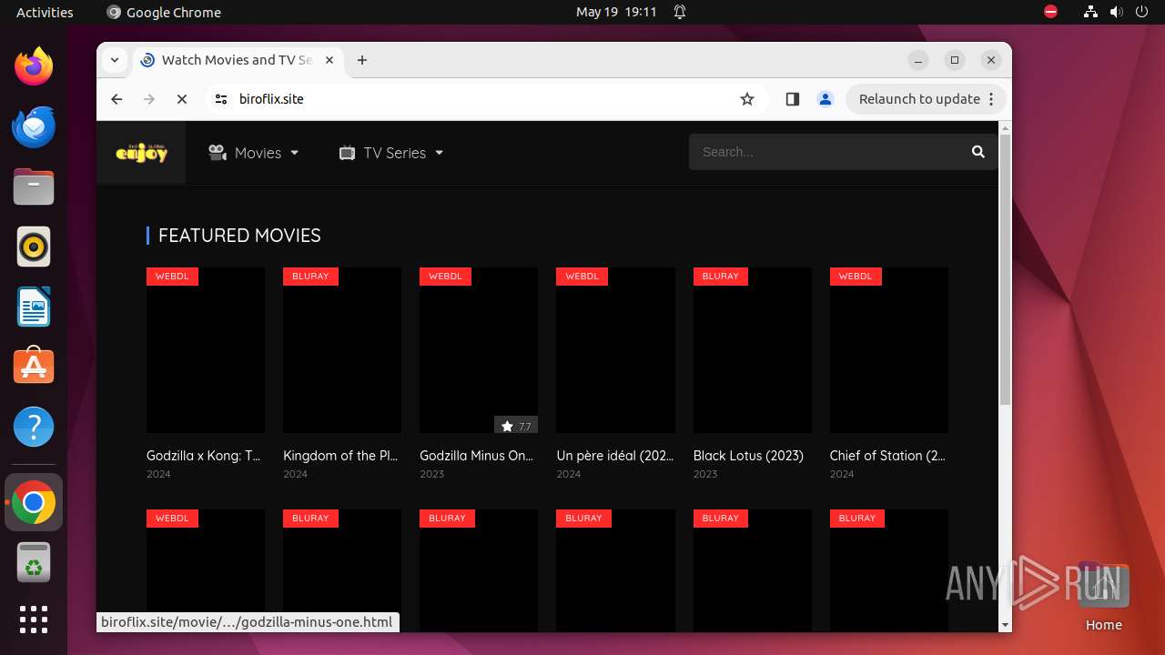Open Kingdom of the Pl... movie title
This screenshot has width=1165, height=655.
[x=340, y=456]
